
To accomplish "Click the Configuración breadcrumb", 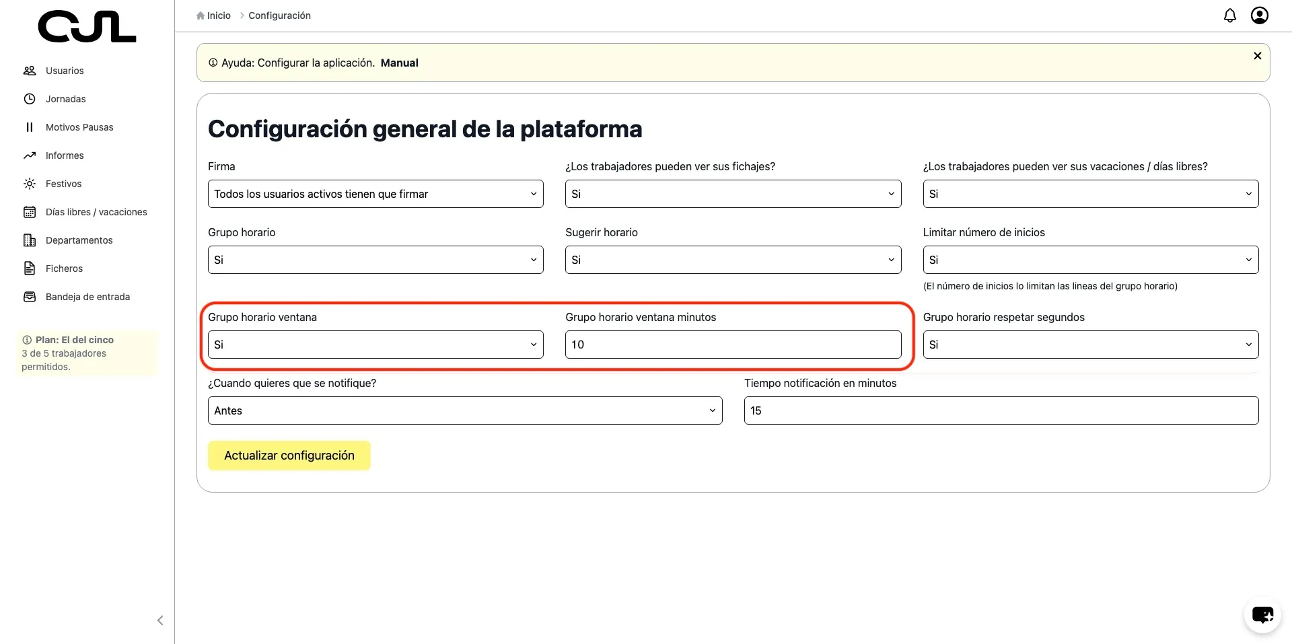I will click(x=279, y=15).
